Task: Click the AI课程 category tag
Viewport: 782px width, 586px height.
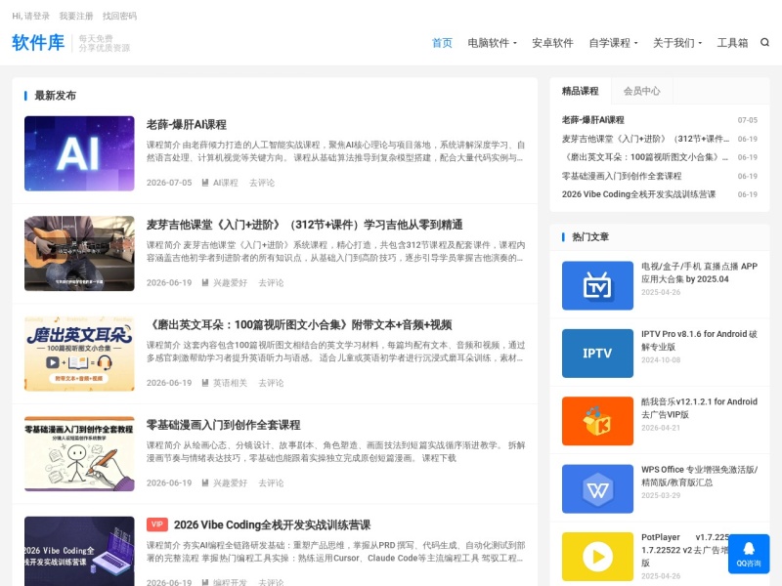Action: [226, 183]
